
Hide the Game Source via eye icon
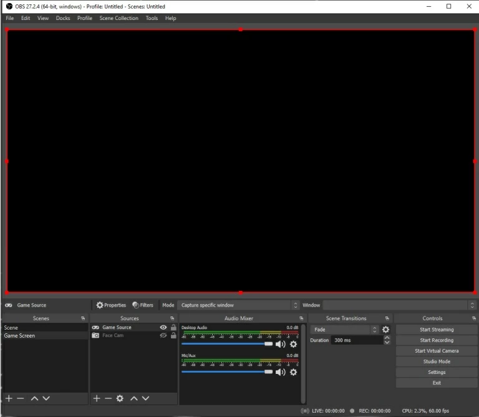pos(163,327)
